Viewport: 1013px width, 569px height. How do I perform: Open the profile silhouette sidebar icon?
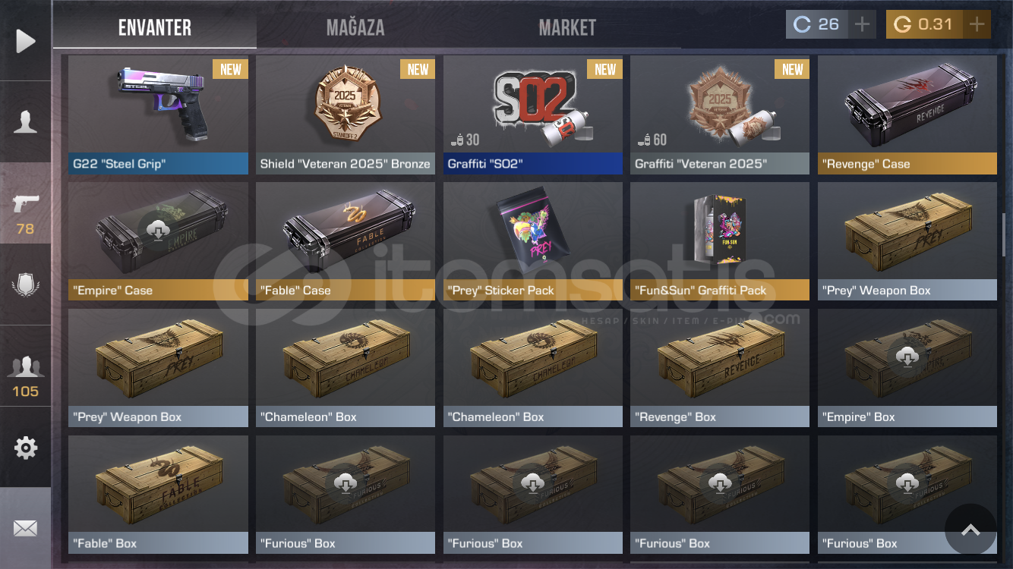pyautogui.click(x=25, y=122)
